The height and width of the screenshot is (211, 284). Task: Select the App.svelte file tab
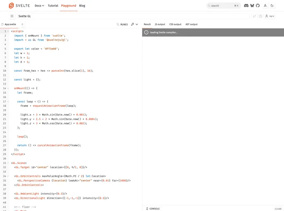(x=9, y=24)
